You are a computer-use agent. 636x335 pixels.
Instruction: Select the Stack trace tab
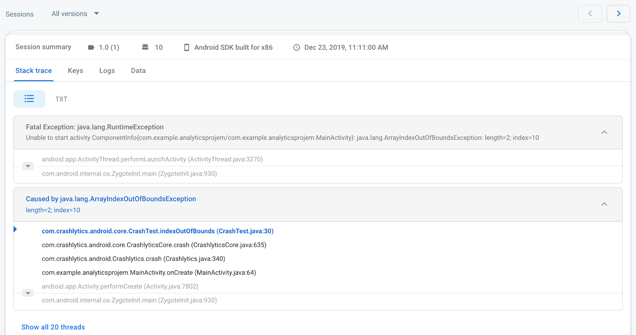tap(34, 71)
